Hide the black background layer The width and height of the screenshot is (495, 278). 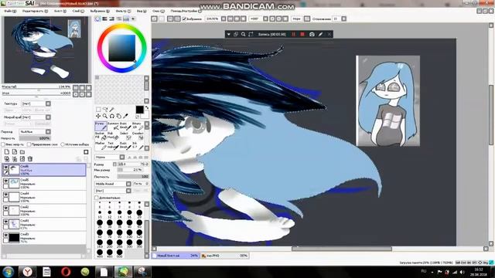(x=5, y=235)
